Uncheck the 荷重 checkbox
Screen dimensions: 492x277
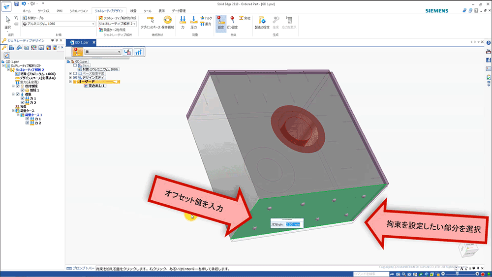pyautogui.click(x=18, y=94)
